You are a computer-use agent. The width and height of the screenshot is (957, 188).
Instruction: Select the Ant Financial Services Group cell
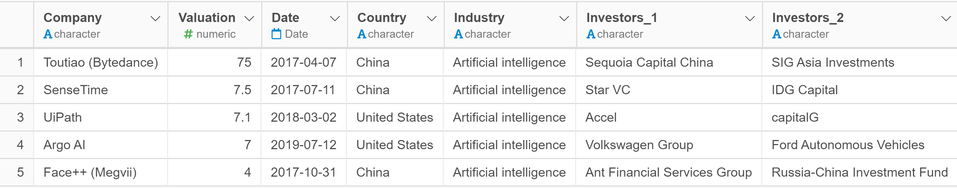click(669, 172)
